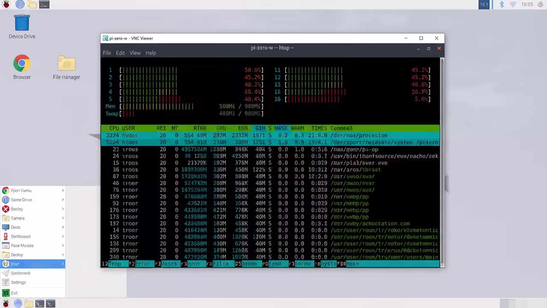Expand the Some Dnice submenu arrow
This screenshot has height=308, width=547.
(x=63, y=200)
